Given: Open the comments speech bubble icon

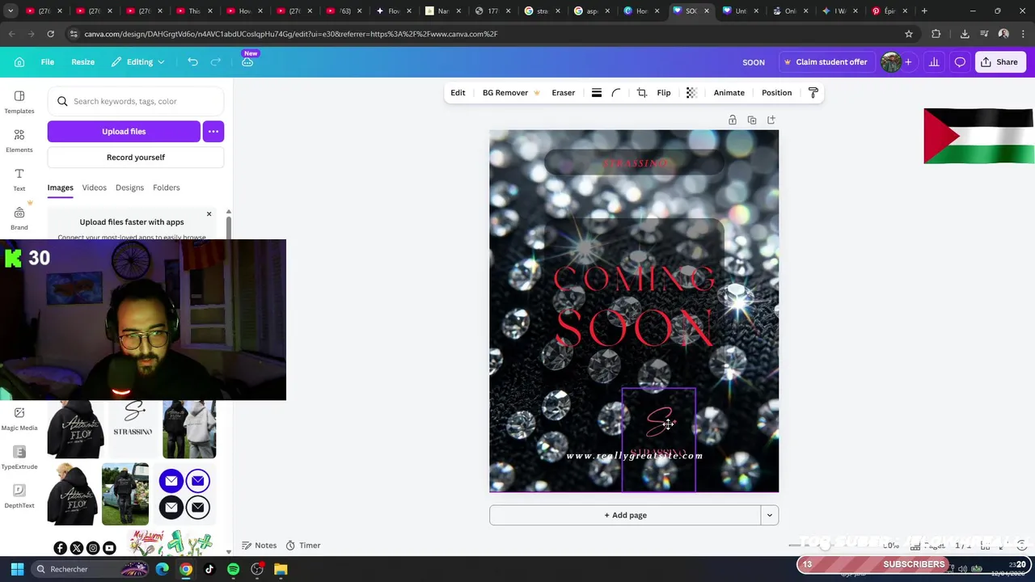Looking at the screenshot, I should [x=960, y=62].
